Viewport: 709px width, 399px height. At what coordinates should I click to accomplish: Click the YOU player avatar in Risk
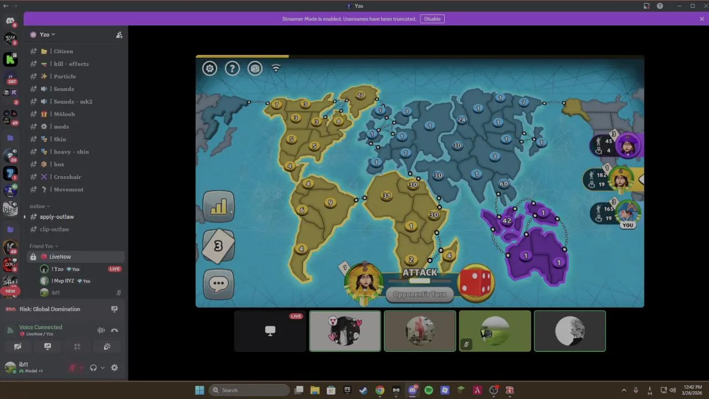pyautogui.click(x=628, y=213)
